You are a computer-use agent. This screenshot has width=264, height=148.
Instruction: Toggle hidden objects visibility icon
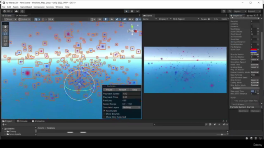click(125, 19)
